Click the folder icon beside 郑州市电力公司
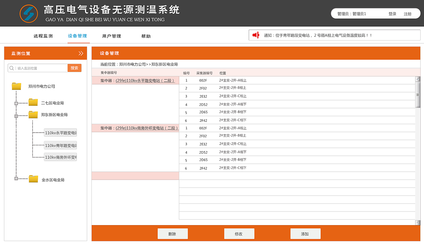The height and width of the screenshot is (244, 424). point(16,86)
